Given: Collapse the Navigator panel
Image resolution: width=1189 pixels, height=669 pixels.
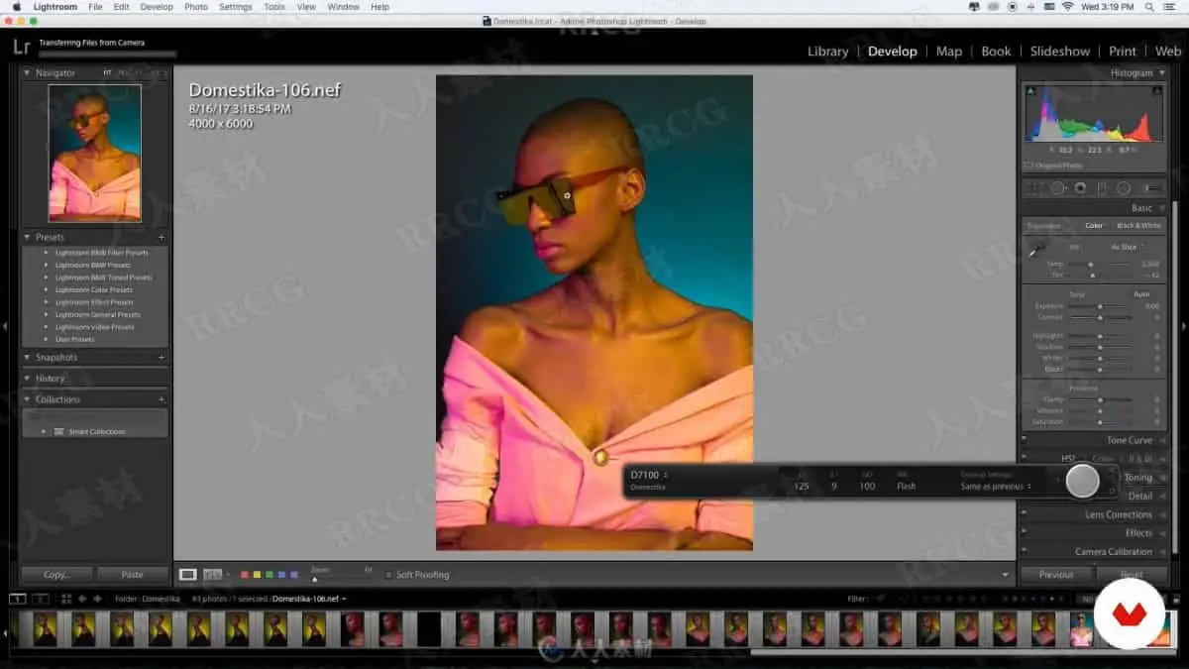Looking at the screenshot, I should pyautogui.click(x=27, y=72).
